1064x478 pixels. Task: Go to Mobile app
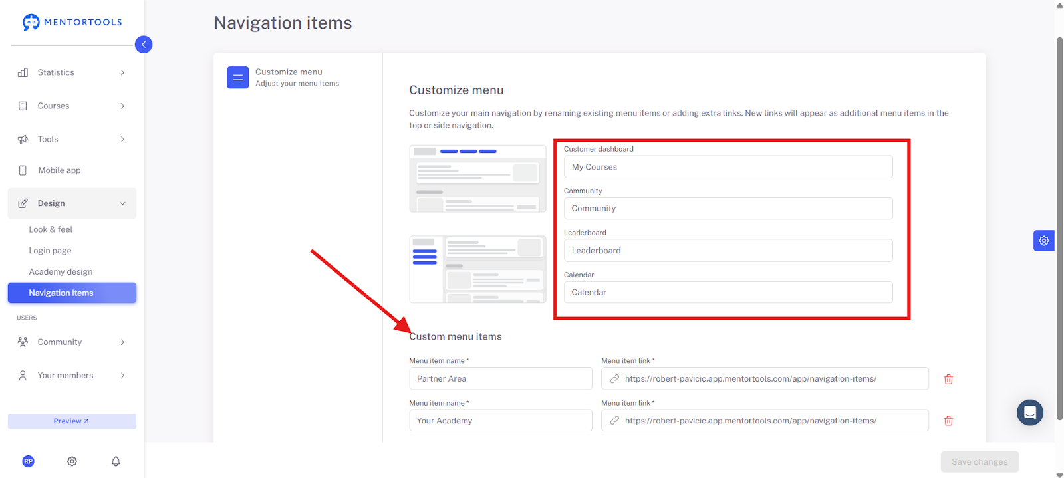click(72, 170)
